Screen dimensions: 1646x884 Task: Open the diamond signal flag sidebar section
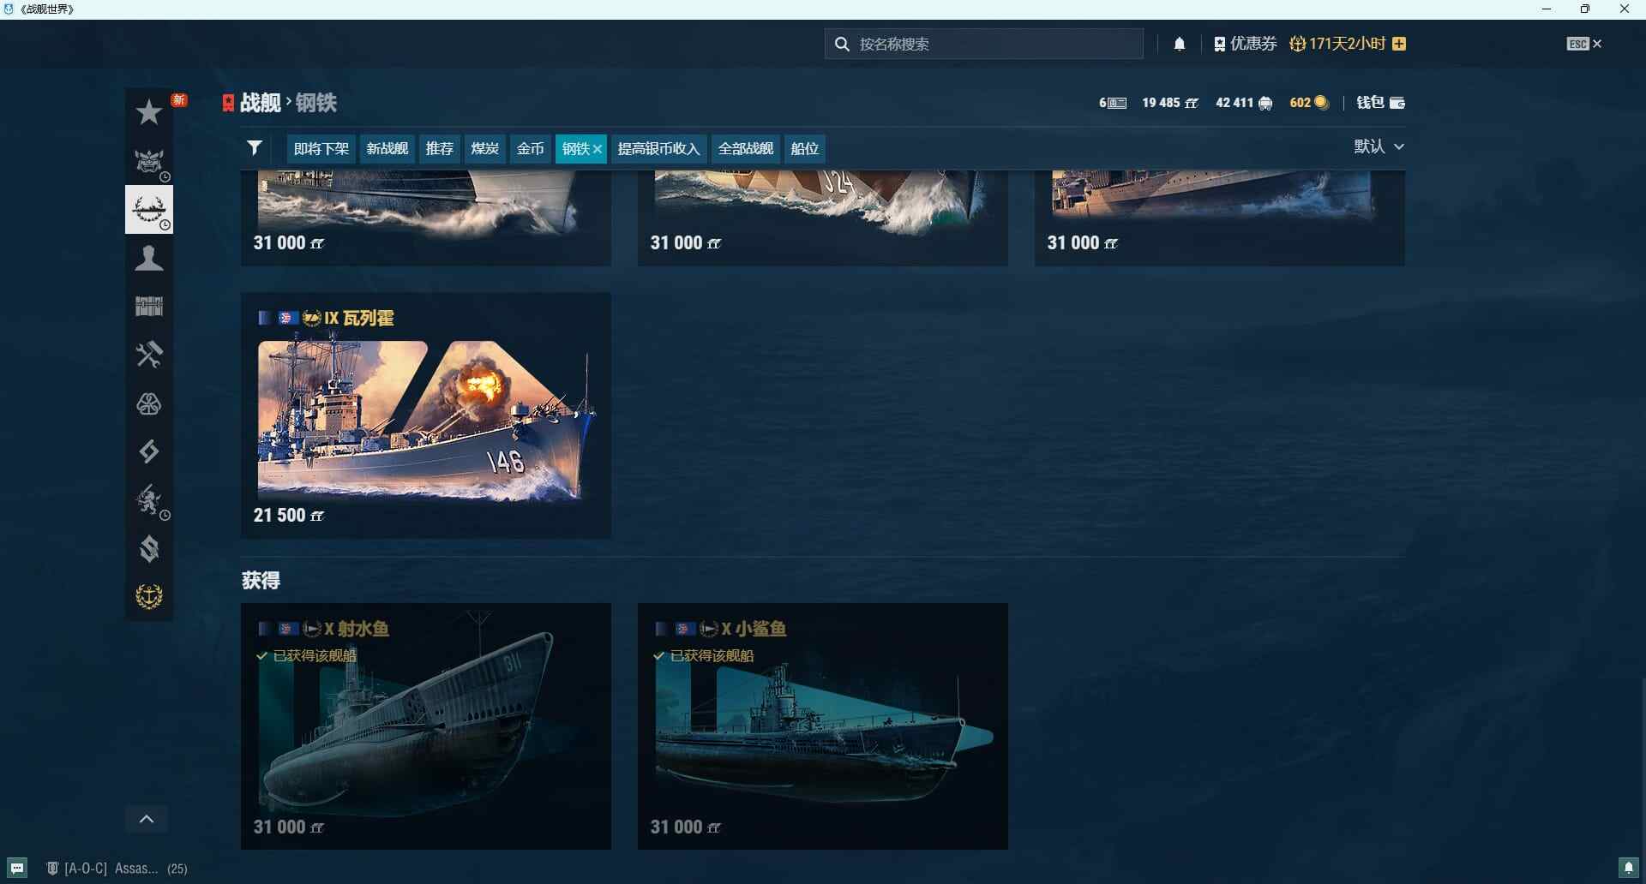pos(149,451)
